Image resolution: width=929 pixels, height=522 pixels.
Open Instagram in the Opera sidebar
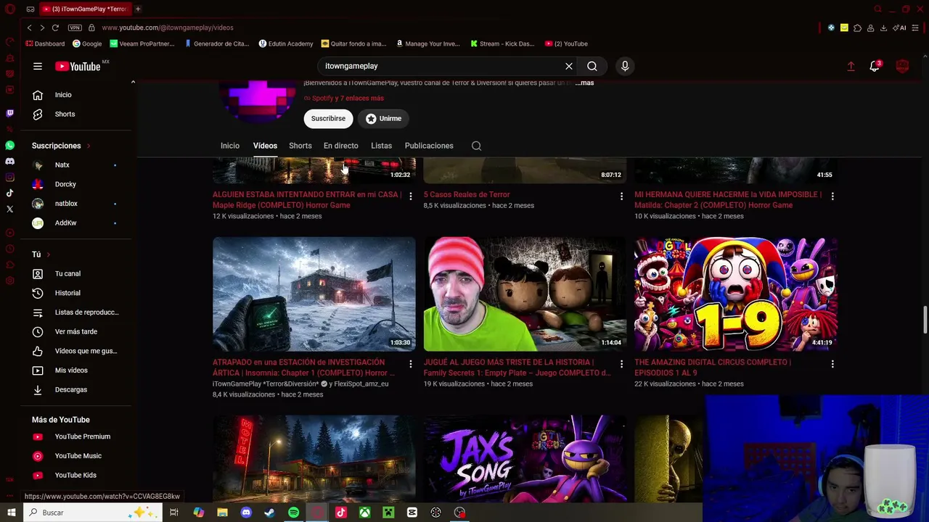(x=9, y=177)
